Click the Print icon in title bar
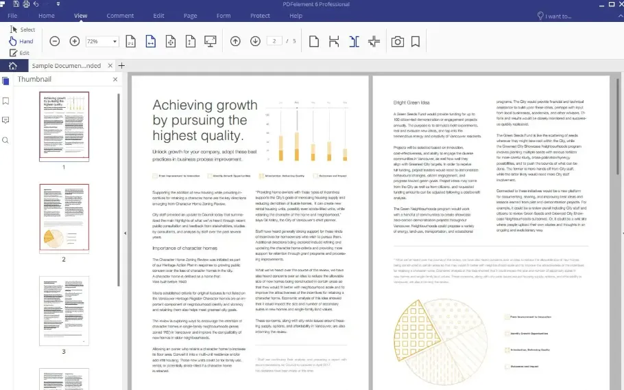The width and height of the screenshot is (624, 390). 26,4
